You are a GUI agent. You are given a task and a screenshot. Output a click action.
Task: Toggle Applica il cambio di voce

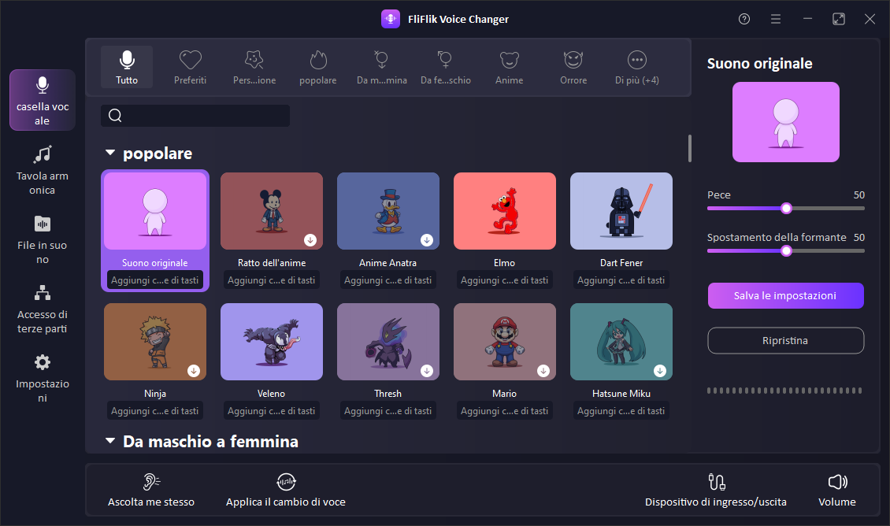tap(285, 490)
